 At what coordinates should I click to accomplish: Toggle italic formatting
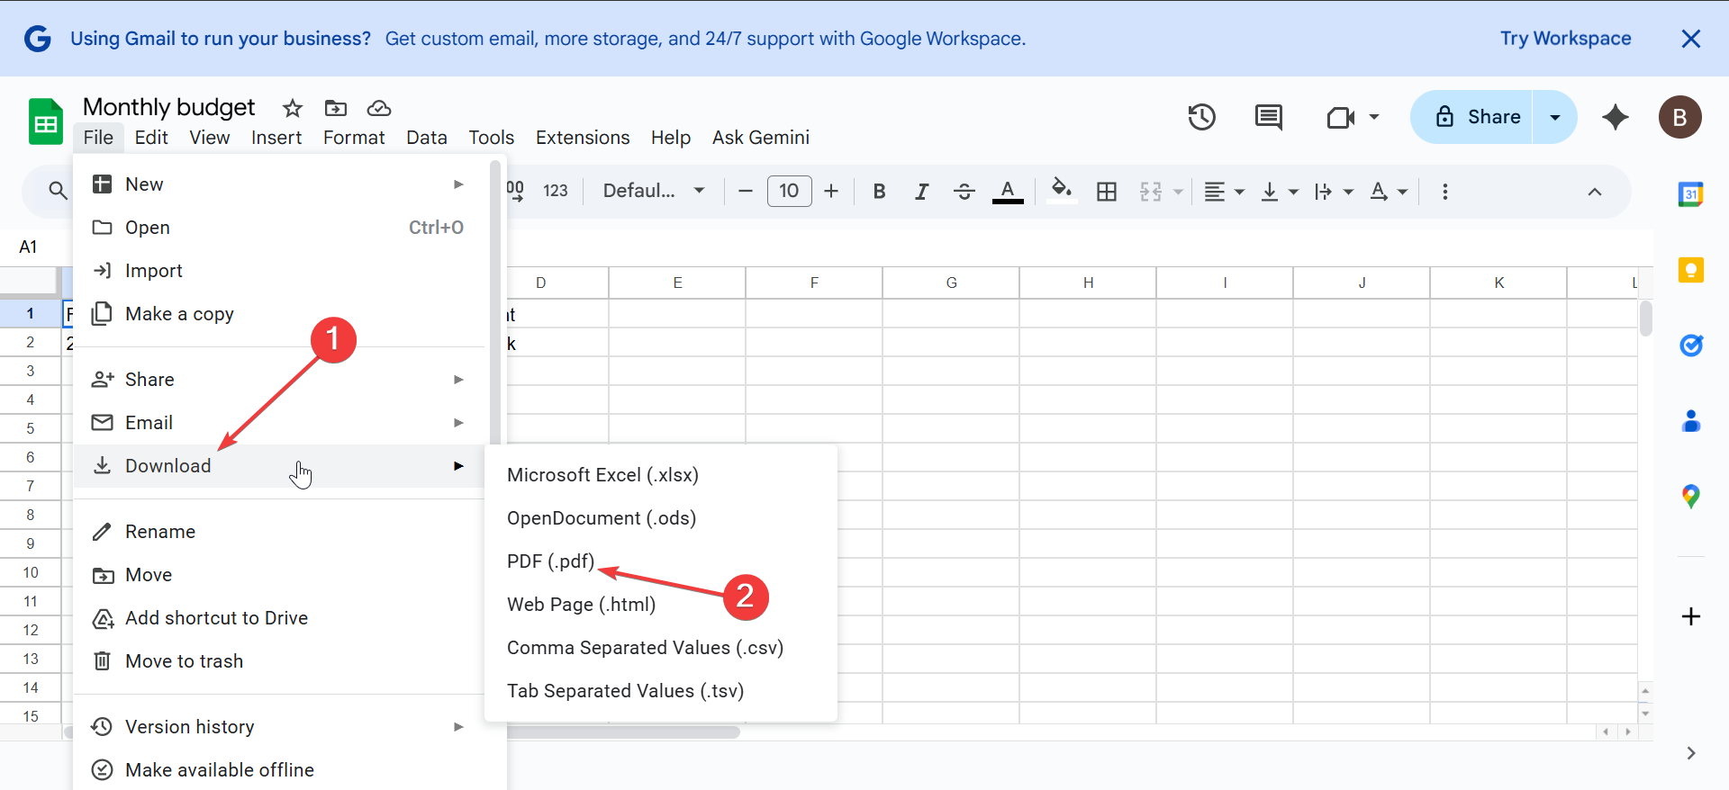click(921, 192)
